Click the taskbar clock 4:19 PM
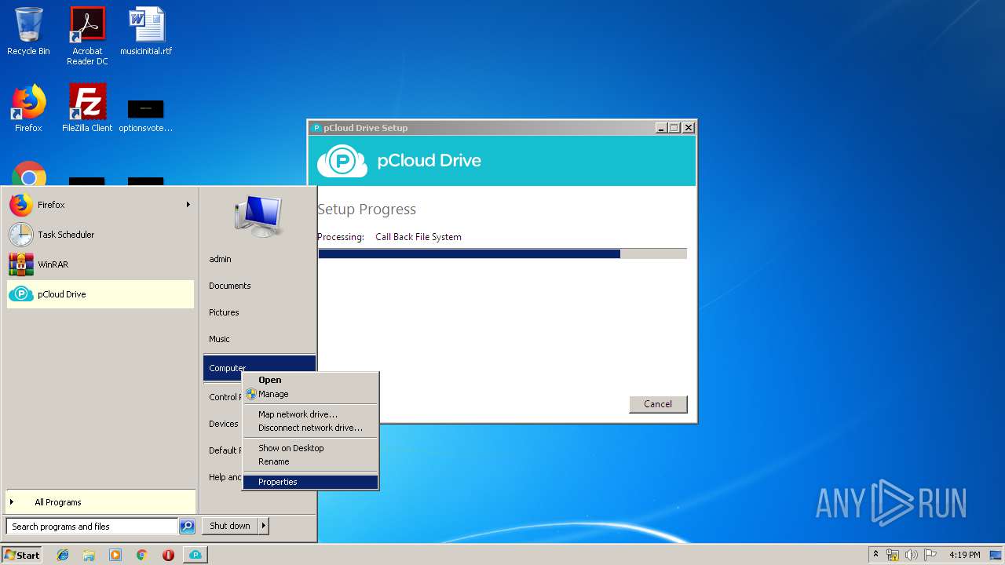This screenshot has height=565, width=1005. tap(964, 555)
